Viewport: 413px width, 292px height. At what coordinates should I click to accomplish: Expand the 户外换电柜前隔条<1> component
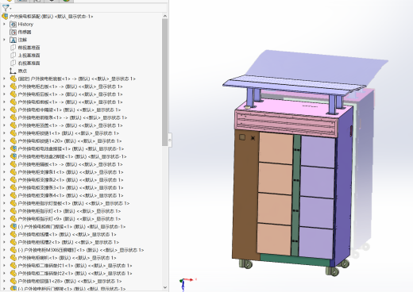coord(4,117)
